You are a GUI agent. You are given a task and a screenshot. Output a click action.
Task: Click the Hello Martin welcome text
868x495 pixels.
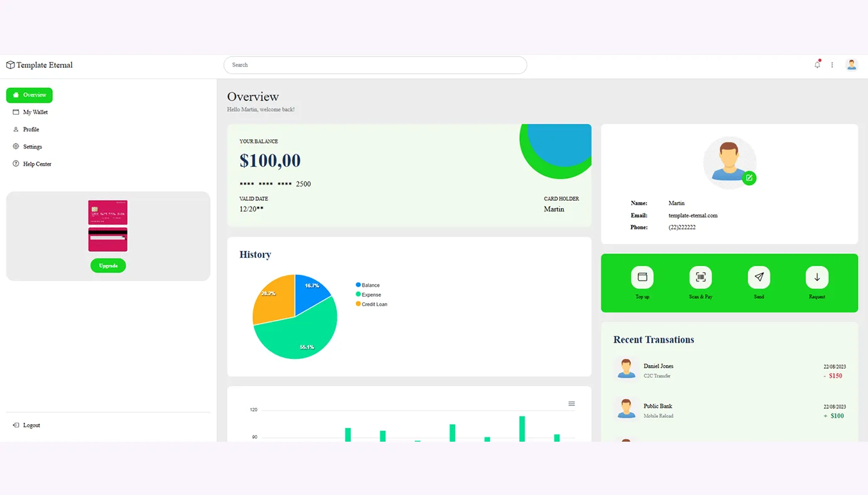260,110
